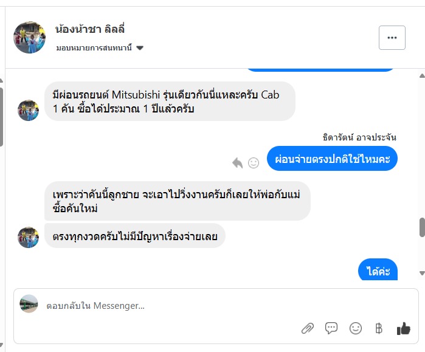Image resolution: width=425 pixels, height=352 pixels.
Task: React with smiley beside ผ่อนจ่ายตรงปกติใช่ไหมคะ message
Action: pos(254,162)
